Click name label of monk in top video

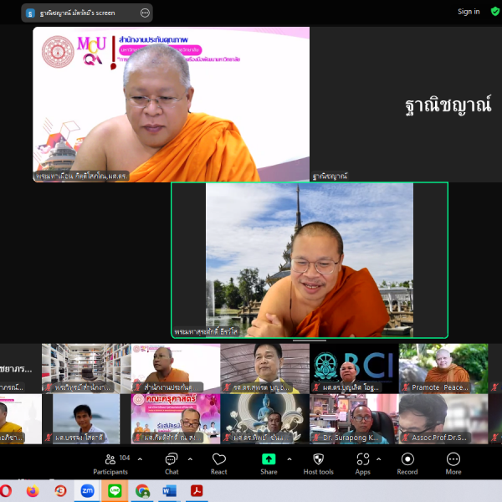(x=82, y=176)
